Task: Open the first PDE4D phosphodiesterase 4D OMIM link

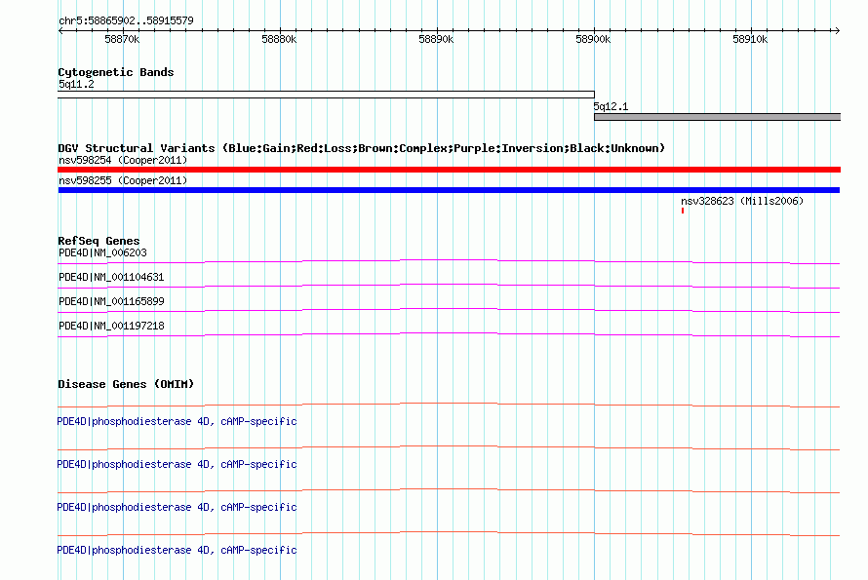Action: (x=177, y=421)
